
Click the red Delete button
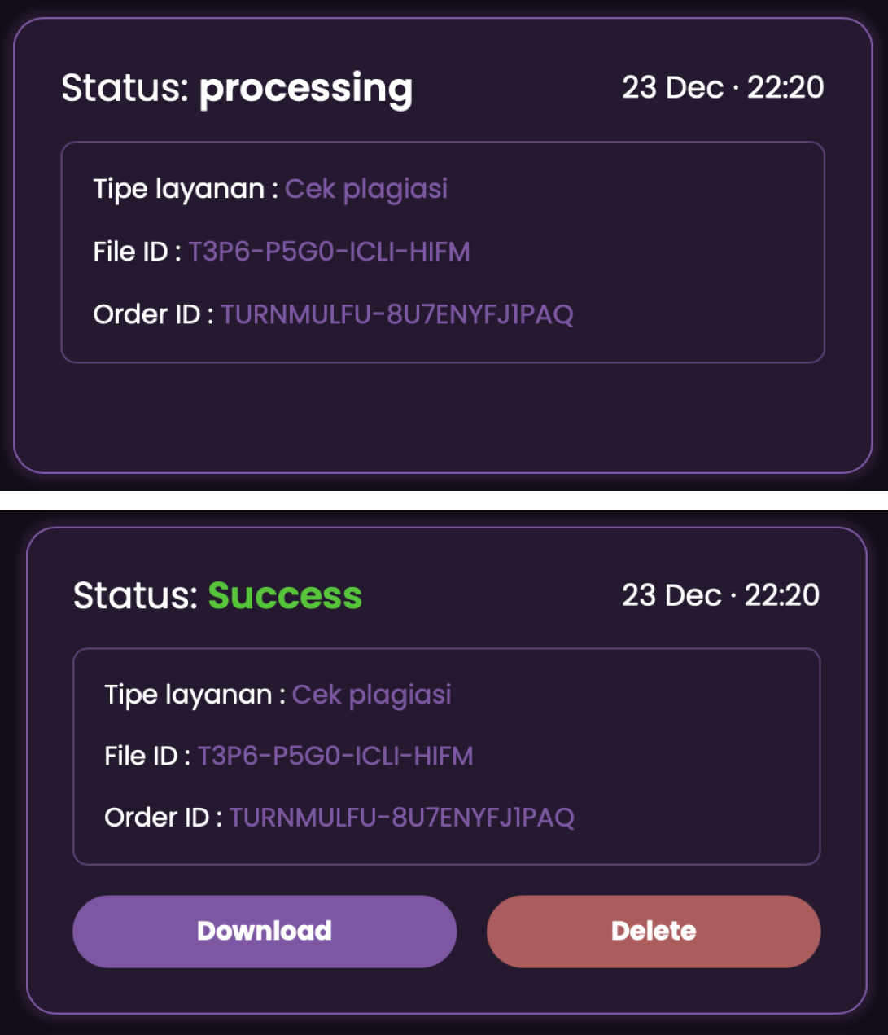(x=654, y=932)
